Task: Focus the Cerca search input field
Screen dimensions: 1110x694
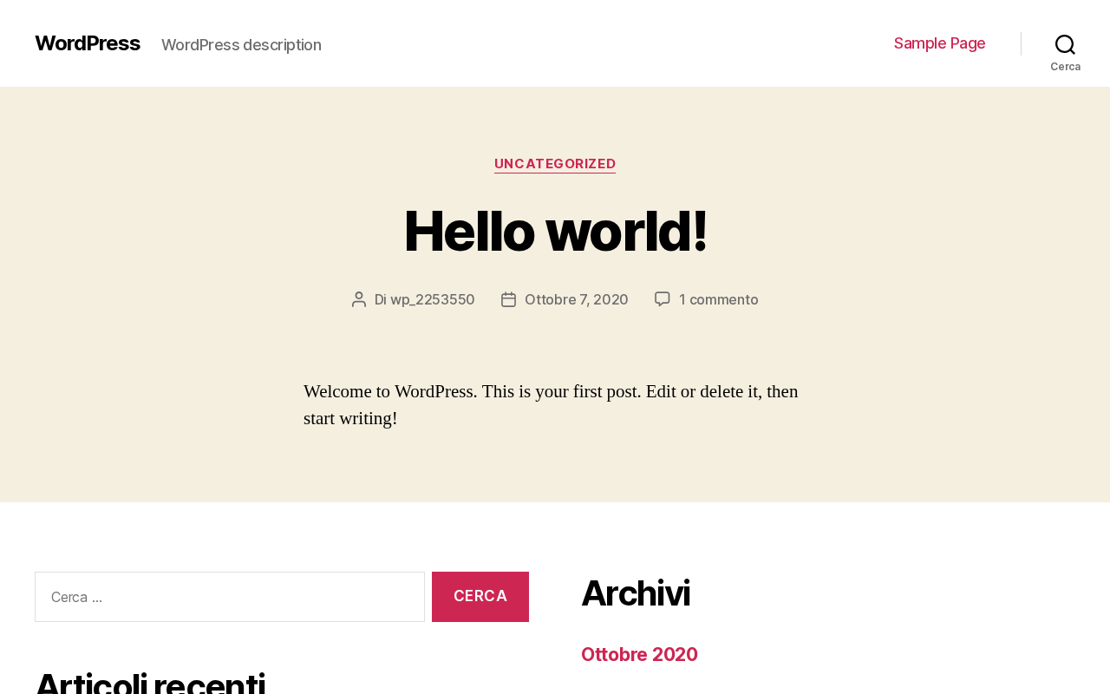Action: point(230,597)
